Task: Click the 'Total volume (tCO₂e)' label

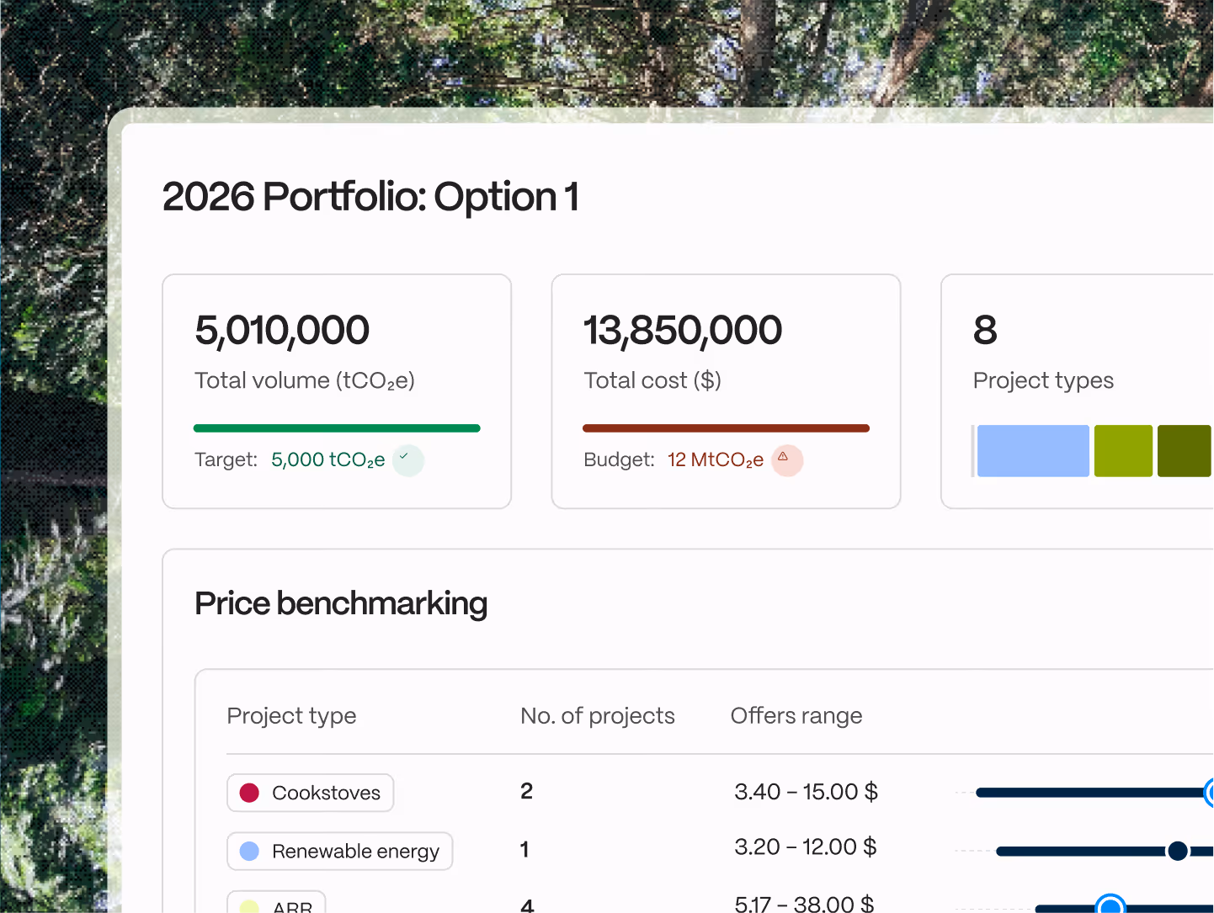Action: pos(305,381)
